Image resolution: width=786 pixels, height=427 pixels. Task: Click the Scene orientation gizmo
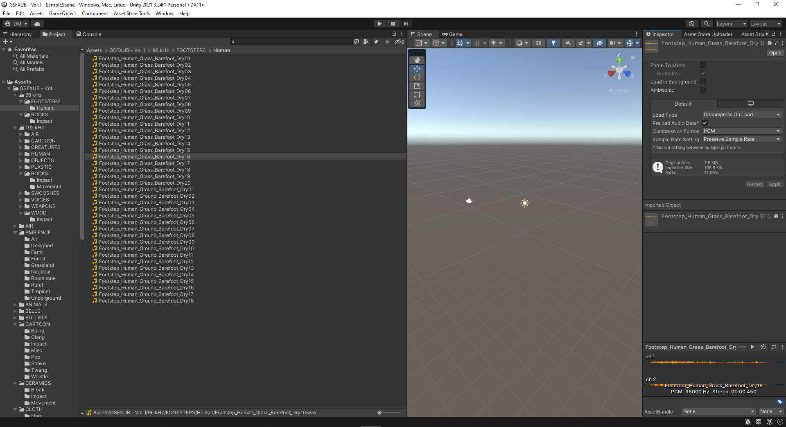pyautogui.click(x=619, y=70)
